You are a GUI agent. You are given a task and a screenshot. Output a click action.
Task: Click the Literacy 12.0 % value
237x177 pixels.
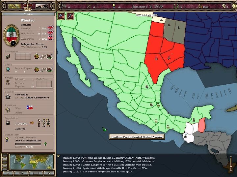point(29,147)
